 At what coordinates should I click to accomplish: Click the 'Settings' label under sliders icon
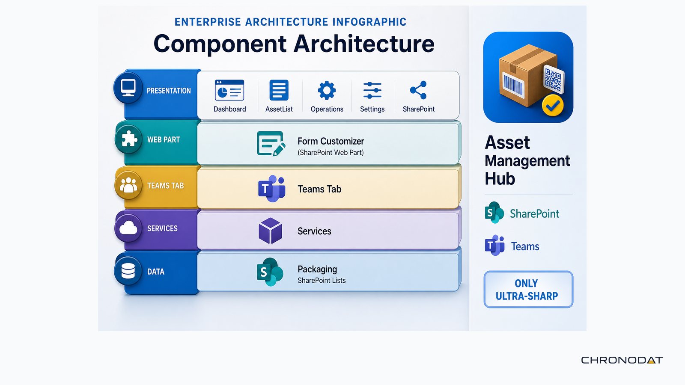point(372,109)
